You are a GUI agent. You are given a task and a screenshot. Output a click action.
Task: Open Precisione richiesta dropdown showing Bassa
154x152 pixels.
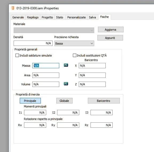[x=74, y=43]
